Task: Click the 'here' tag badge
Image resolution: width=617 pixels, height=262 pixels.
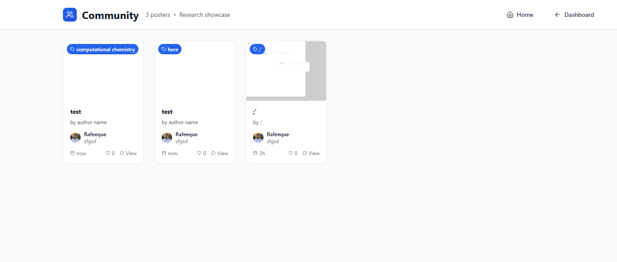Action: (170, 50)
